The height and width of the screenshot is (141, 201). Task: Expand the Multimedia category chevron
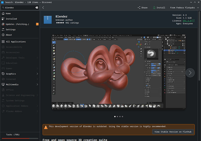point(37,84)
